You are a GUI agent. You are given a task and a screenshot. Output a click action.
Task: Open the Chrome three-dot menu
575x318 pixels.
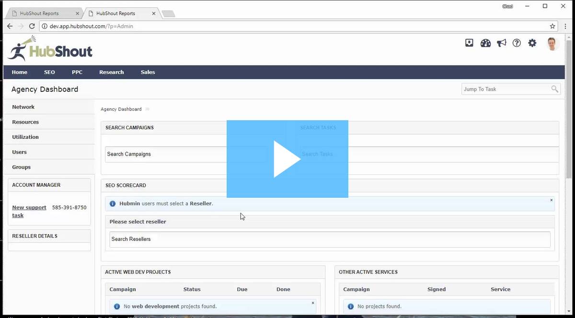coord(565,26)
